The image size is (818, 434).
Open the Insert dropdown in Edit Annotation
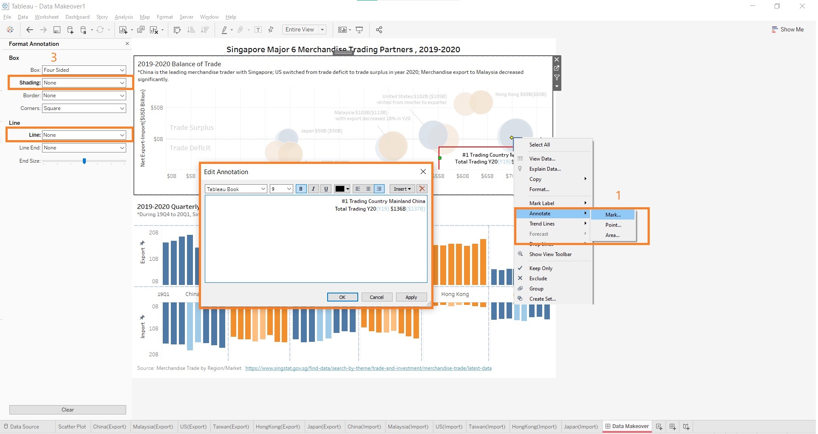(x=402, y=189)
